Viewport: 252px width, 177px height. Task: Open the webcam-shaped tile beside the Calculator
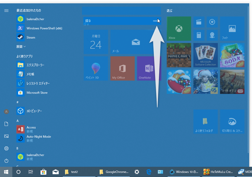coord(212,35)
